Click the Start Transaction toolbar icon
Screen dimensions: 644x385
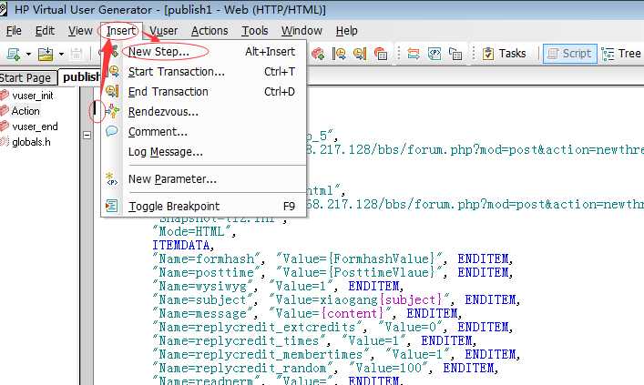[x=339, y=54]
